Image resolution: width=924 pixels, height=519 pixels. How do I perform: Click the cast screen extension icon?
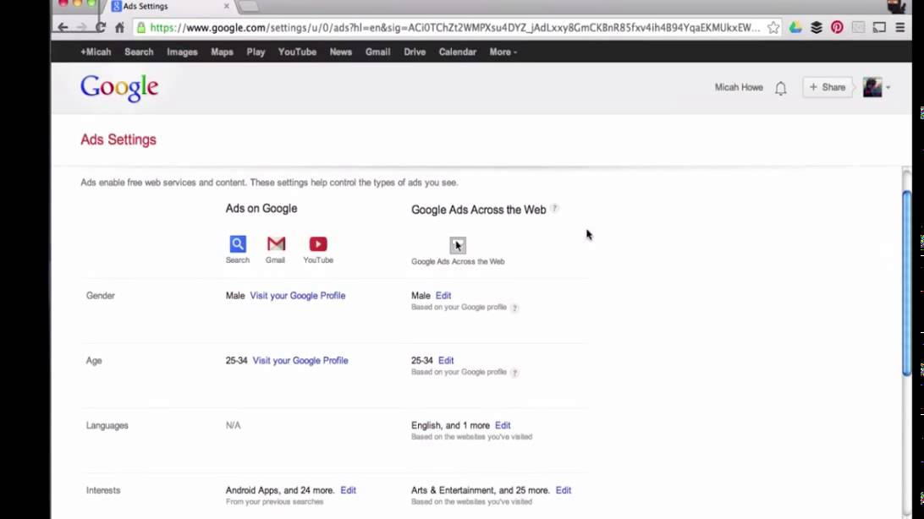[879, 27]
